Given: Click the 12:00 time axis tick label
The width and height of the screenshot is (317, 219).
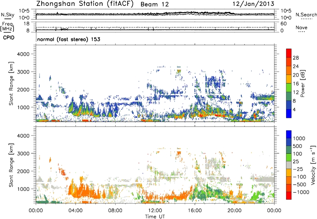Looking at the screenshot, I should [155, 211].
